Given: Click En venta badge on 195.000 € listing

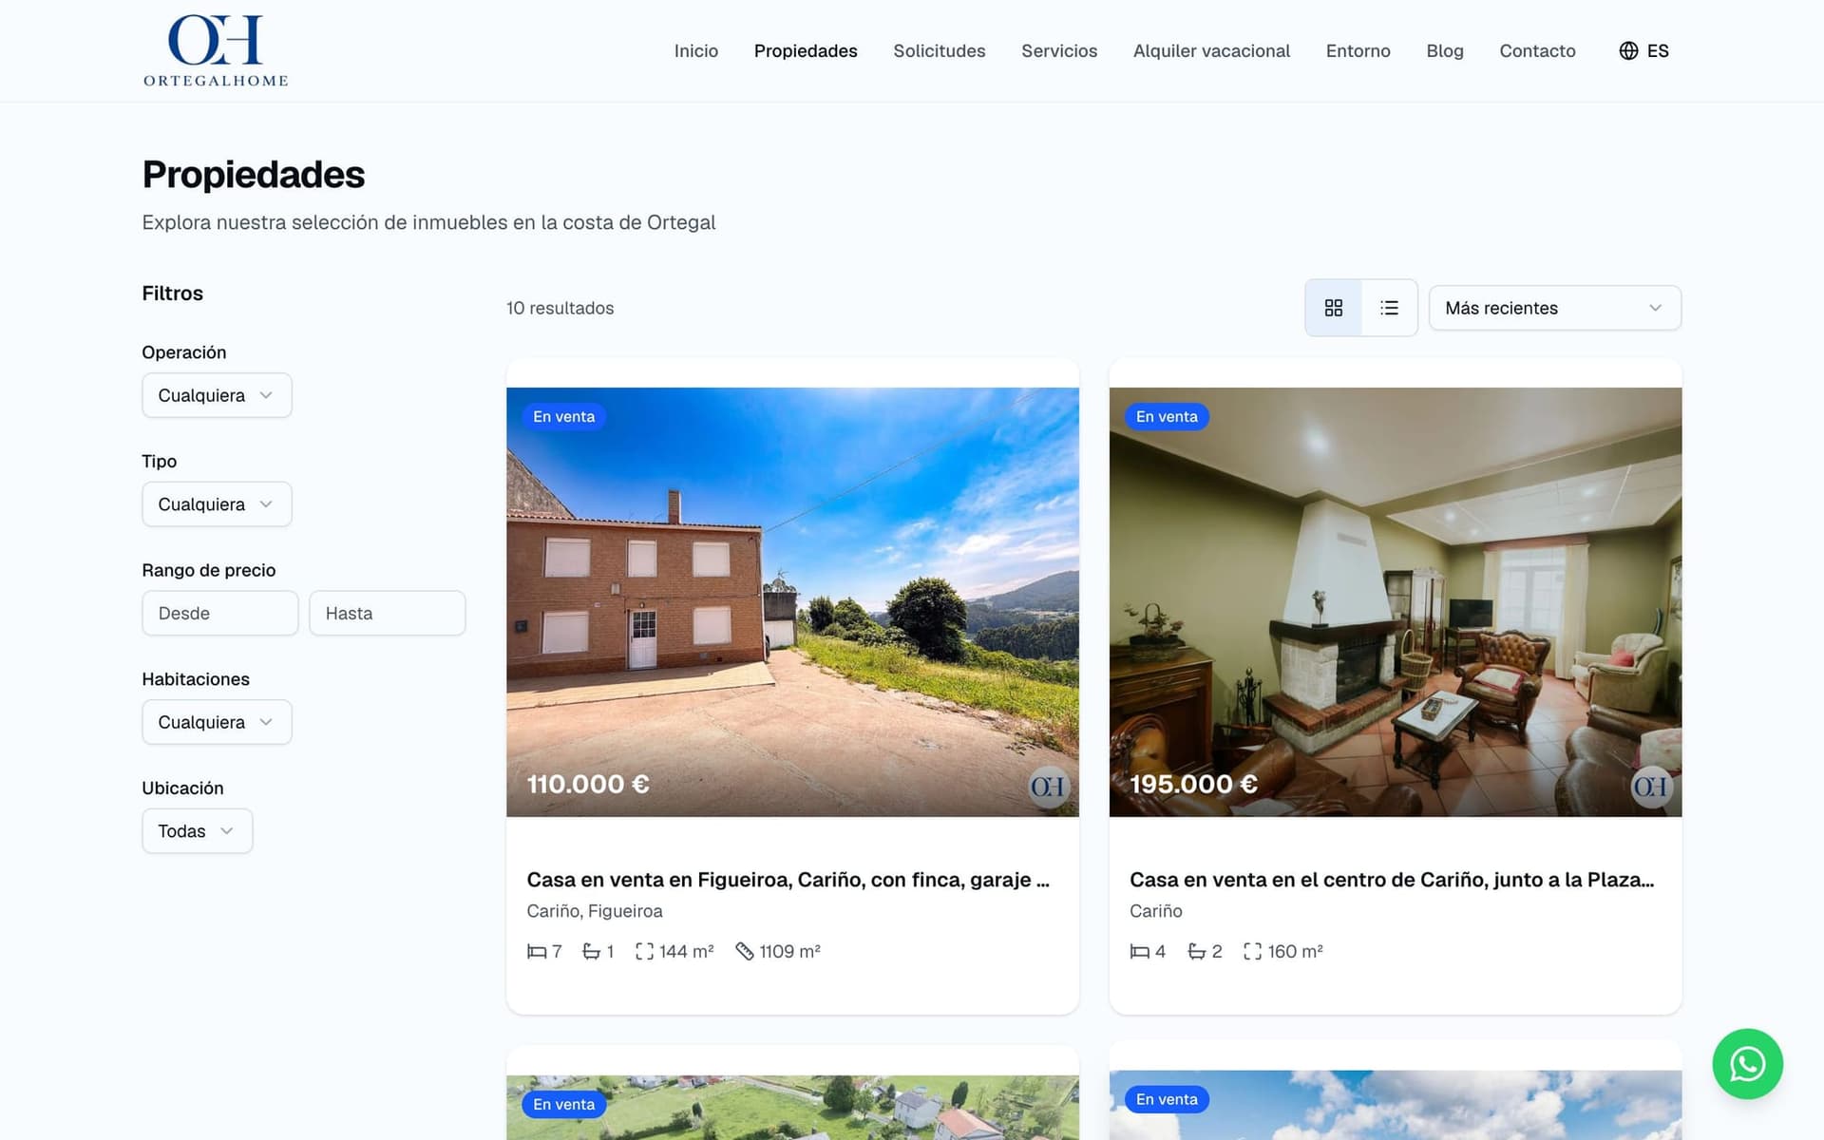Looking at the screenshot, I should click(x=1167, y=416).
